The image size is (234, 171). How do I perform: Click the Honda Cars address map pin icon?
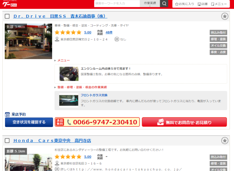point(57,163)
